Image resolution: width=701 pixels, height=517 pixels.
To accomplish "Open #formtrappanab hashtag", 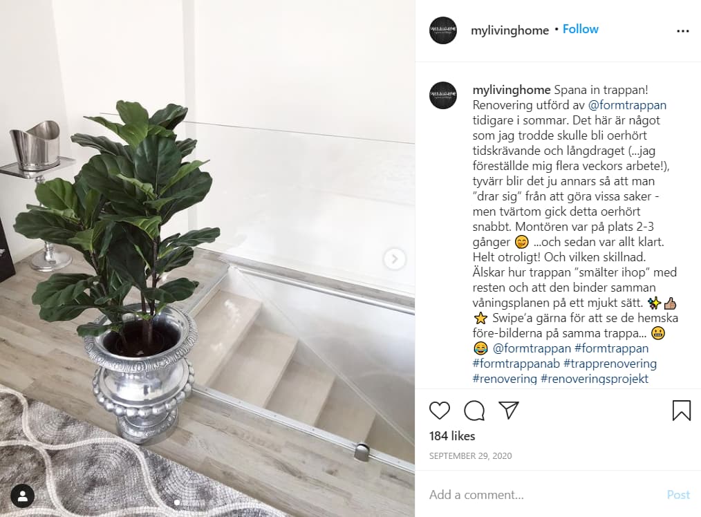I will coord(516,364).
